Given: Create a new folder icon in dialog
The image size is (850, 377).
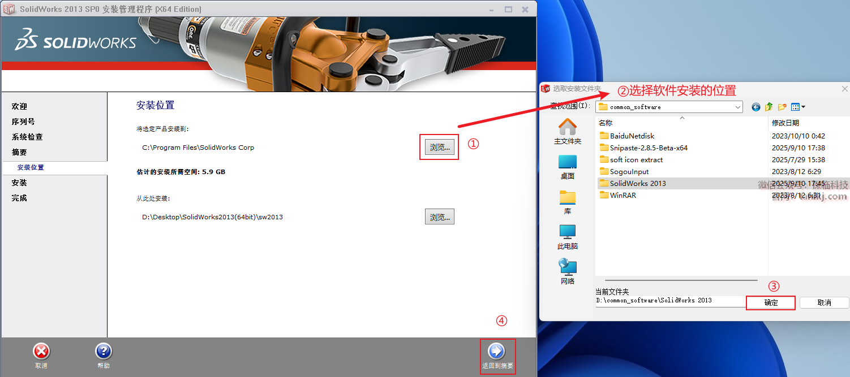Looking at the screenshot, I should pos(782,107).
